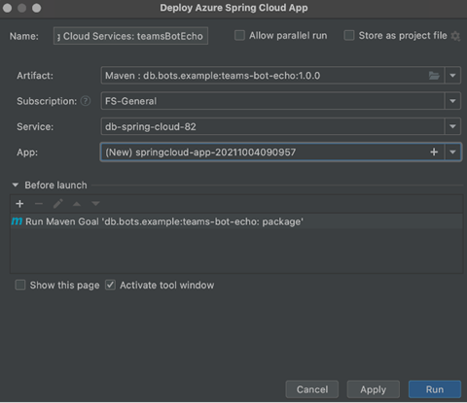Screen dimensions: 467x403
Task: Click the Maven artifact teams-bot-echo:1.0.0 value
Action: point(212,76)
